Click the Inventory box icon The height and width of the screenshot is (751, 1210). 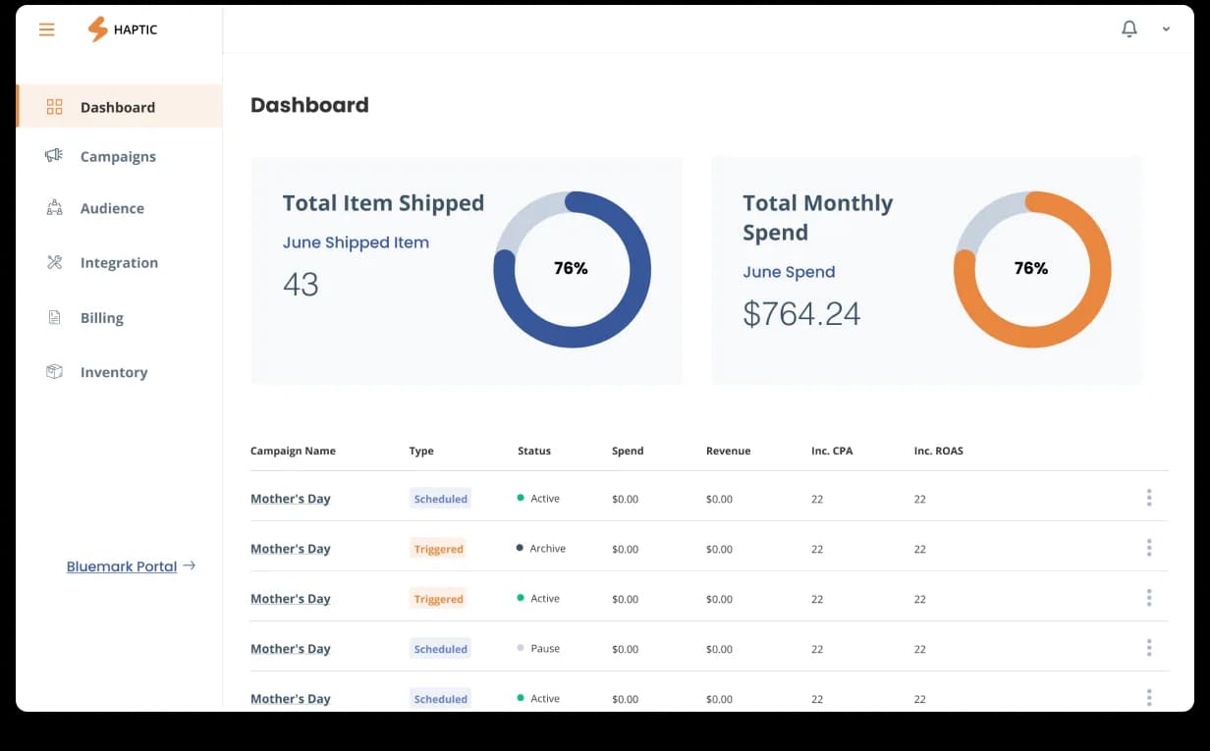pos(54,372)
